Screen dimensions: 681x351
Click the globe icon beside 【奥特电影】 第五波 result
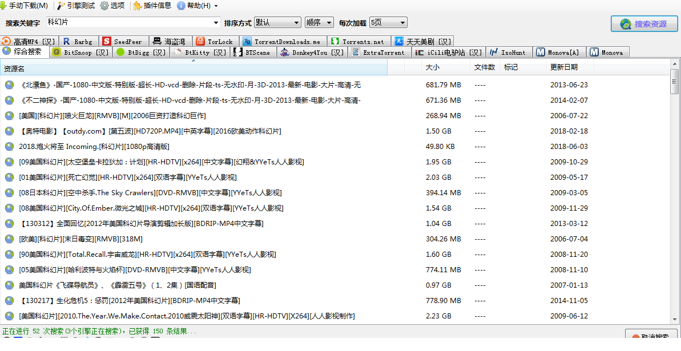(x=9, y=131)
